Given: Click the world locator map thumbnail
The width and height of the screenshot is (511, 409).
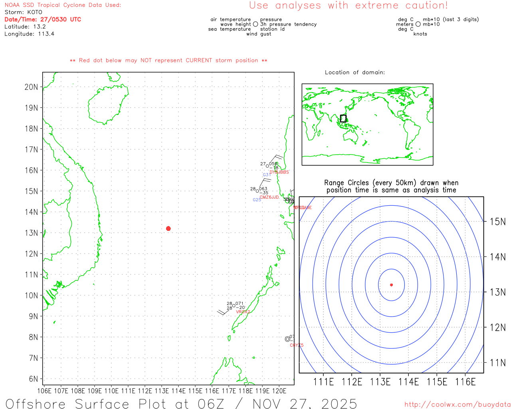Looking at the screenshot, I should (367, 125).
